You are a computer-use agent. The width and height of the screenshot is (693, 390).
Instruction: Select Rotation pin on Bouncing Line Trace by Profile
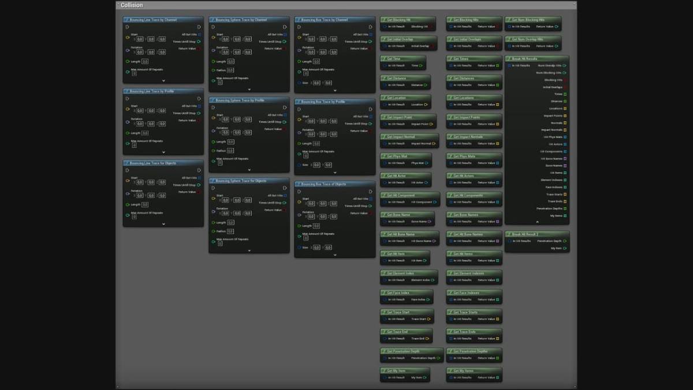(x=128, y=122)
